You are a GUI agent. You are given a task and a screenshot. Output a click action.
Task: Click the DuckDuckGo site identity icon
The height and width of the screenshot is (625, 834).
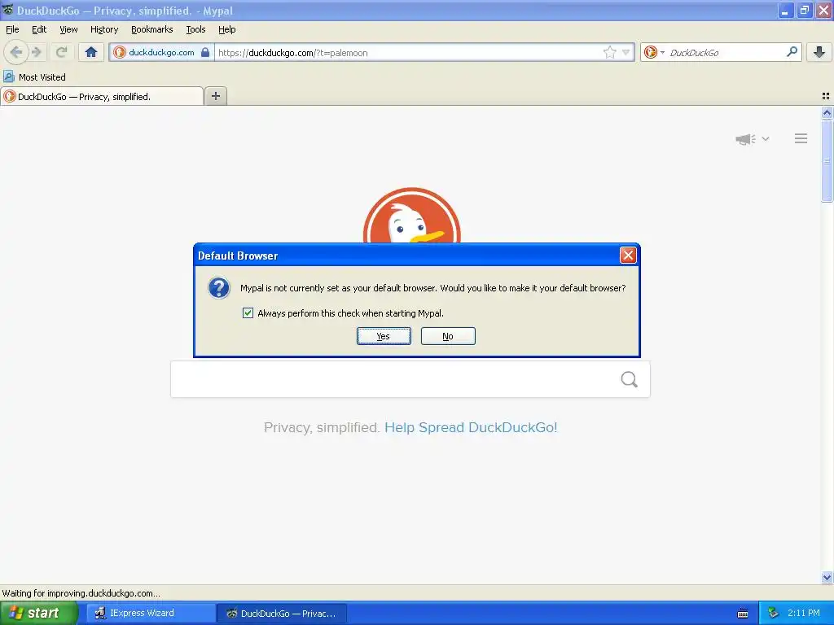tap(120, 52)
